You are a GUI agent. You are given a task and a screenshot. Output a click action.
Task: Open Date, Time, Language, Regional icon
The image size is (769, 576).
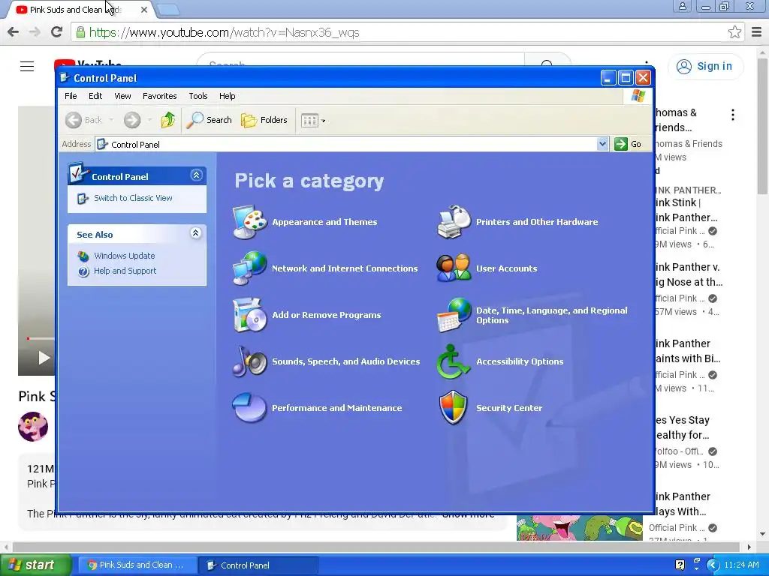[454, 314]
